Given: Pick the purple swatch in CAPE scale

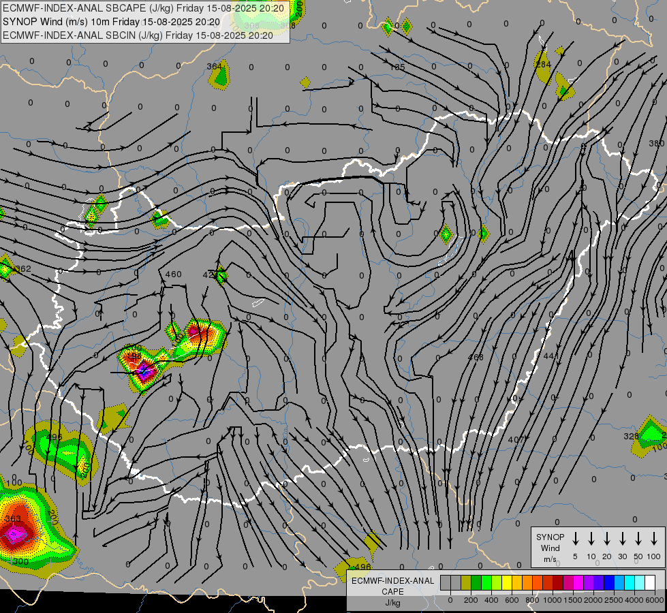Looking at the screenshot, I should 589,582.
